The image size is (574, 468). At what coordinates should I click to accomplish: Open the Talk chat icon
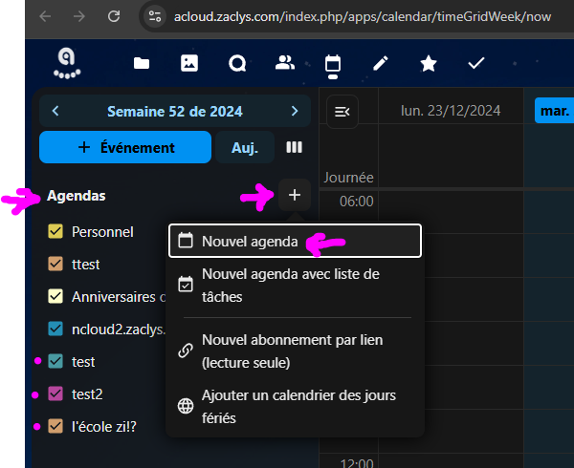(x=237, y=63)
